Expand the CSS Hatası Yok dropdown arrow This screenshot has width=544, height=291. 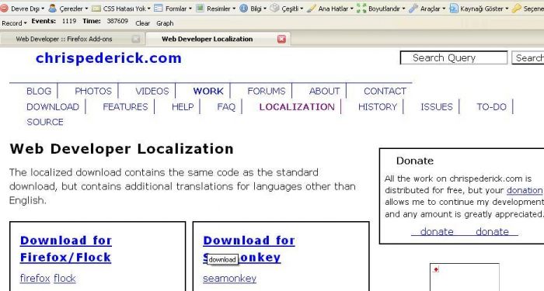[x=149, y=9]
